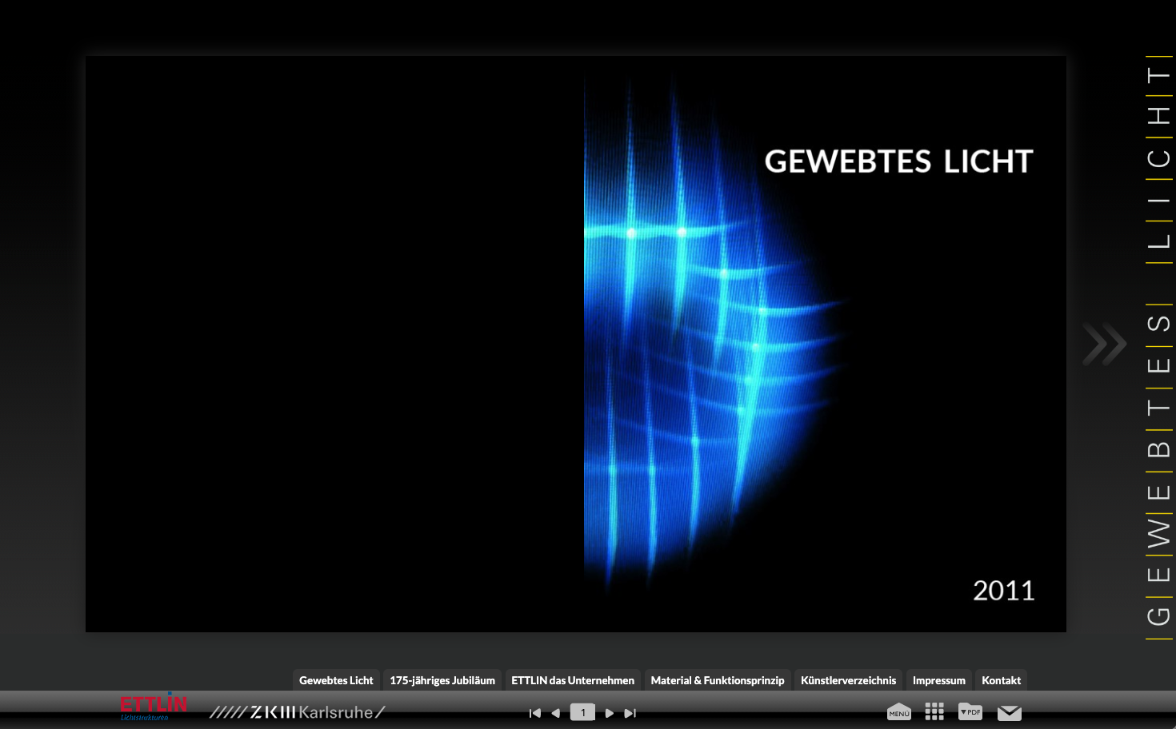Open the Gewebtes Licht tab

tap(336, 680)
